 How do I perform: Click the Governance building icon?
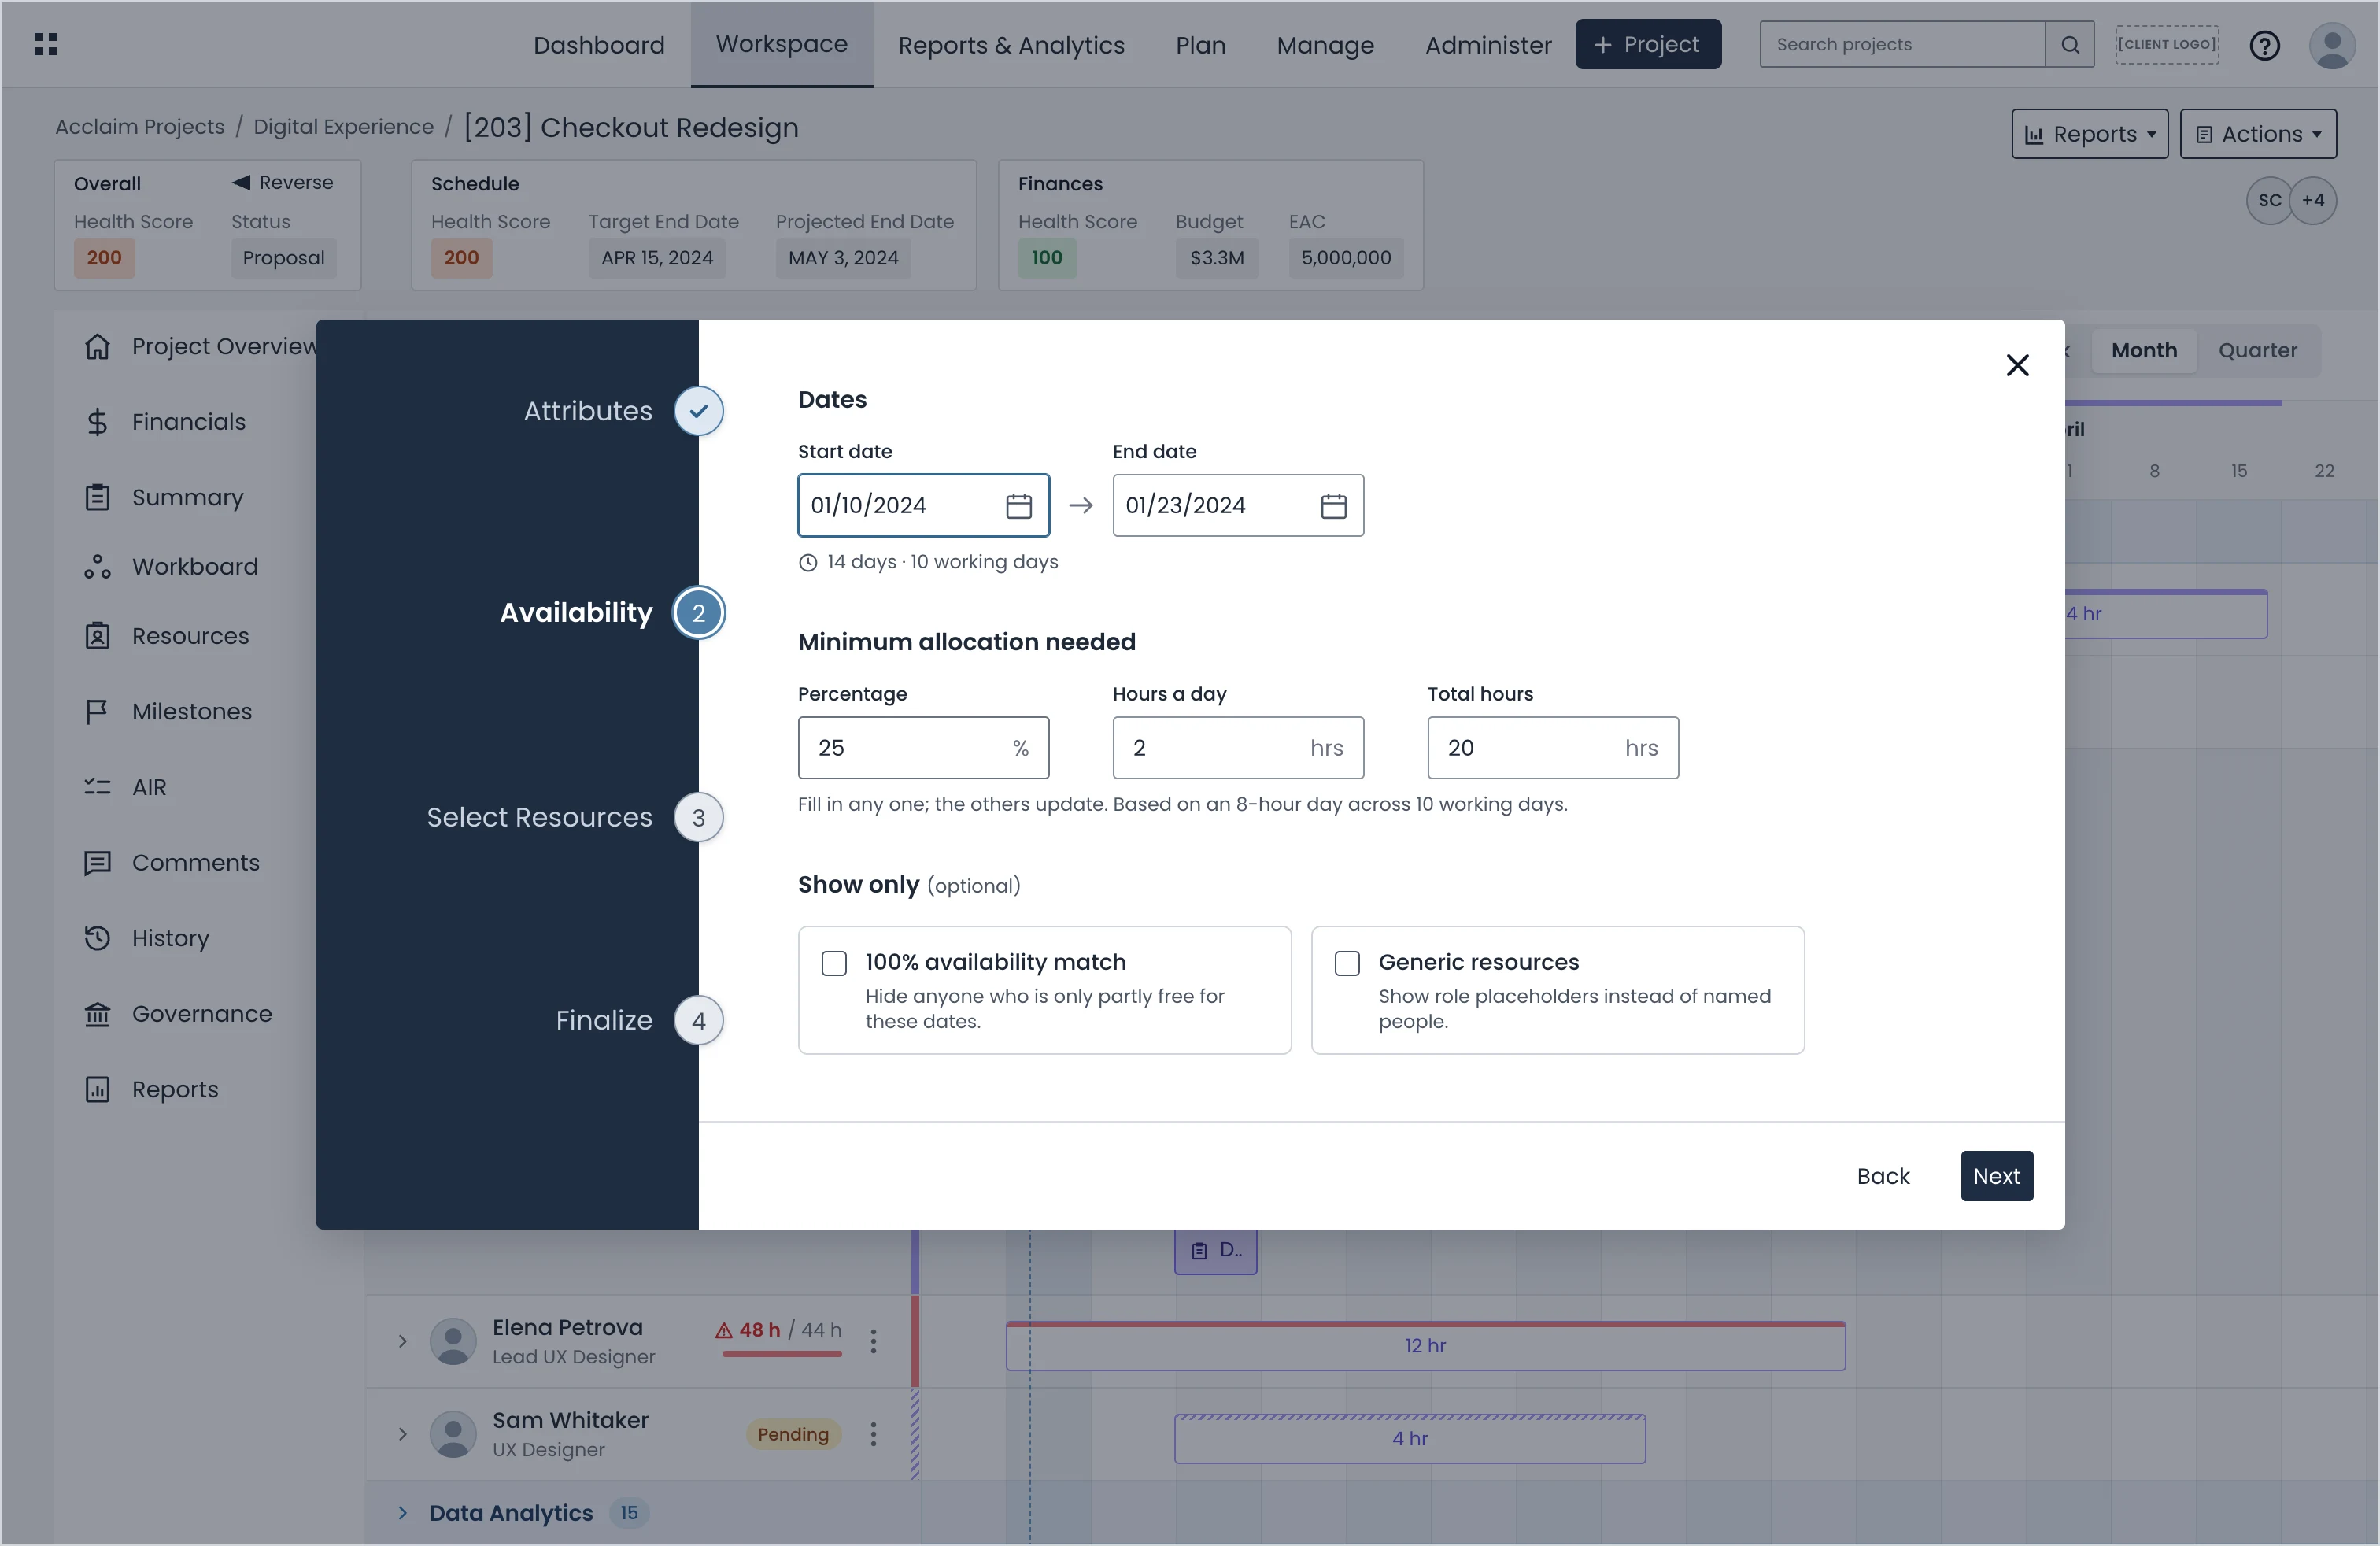click(97, 1014)
